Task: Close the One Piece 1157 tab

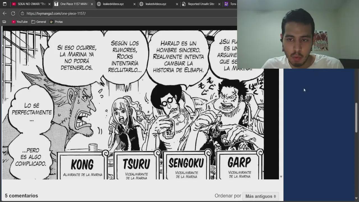Action: tap(92, 4)
